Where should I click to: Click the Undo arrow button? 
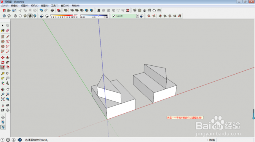click(41, 11)
